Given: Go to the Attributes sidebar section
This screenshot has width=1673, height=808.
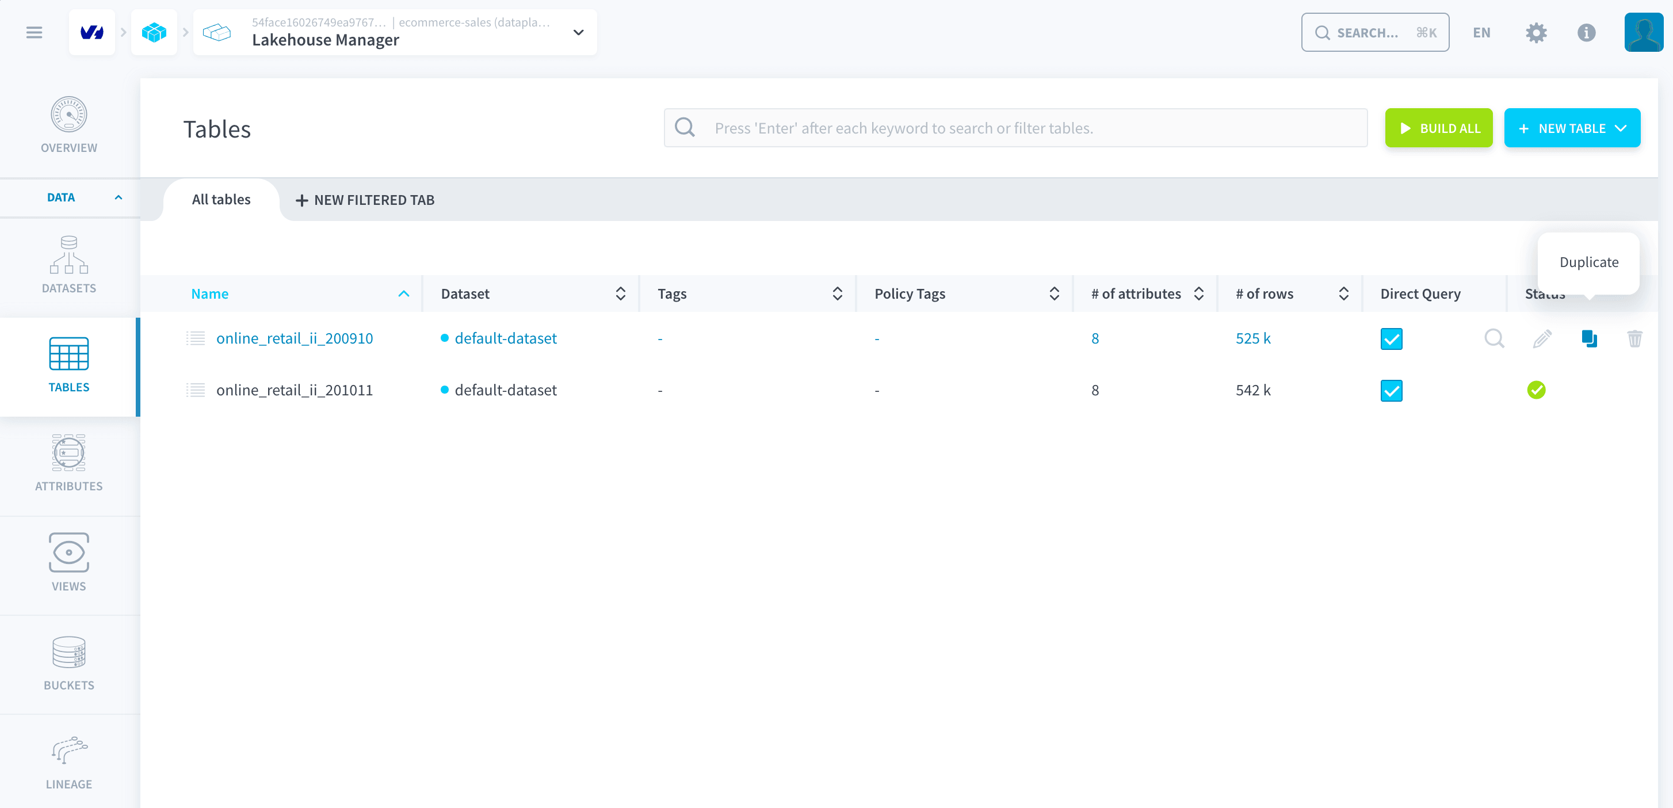Looking at the screenshot, I should pyautogui.click(x=69, y=463).
